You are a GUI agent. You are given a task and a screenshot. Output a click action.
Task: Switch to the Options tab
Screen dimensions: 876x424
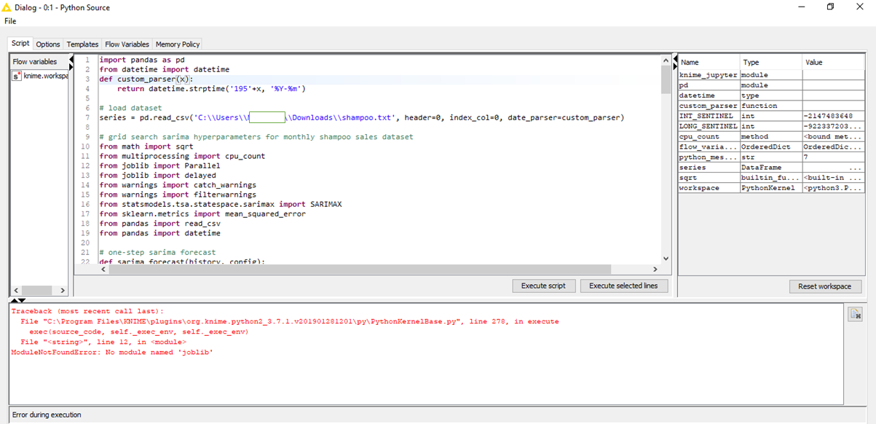pyautogui.click(x=48, y=44)
